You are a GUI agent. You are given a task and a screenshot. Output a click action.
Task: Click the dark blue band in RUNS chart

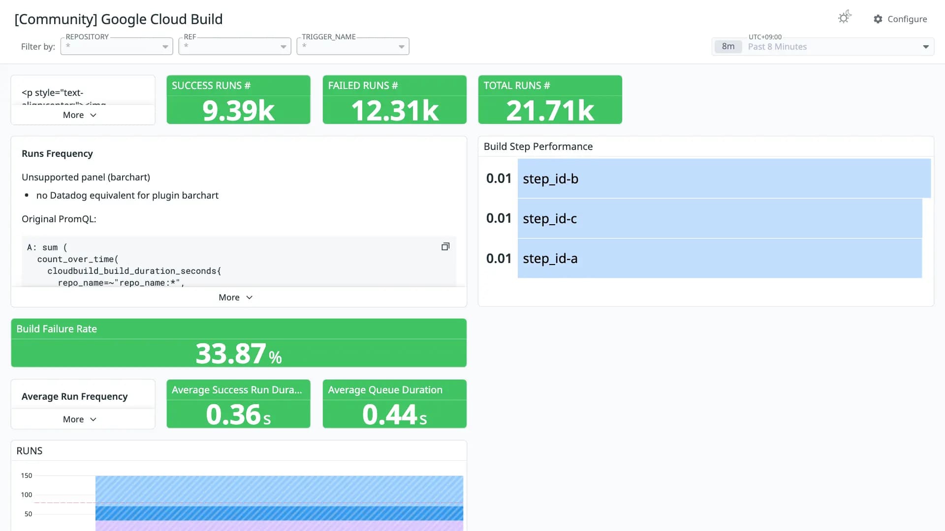279,513
